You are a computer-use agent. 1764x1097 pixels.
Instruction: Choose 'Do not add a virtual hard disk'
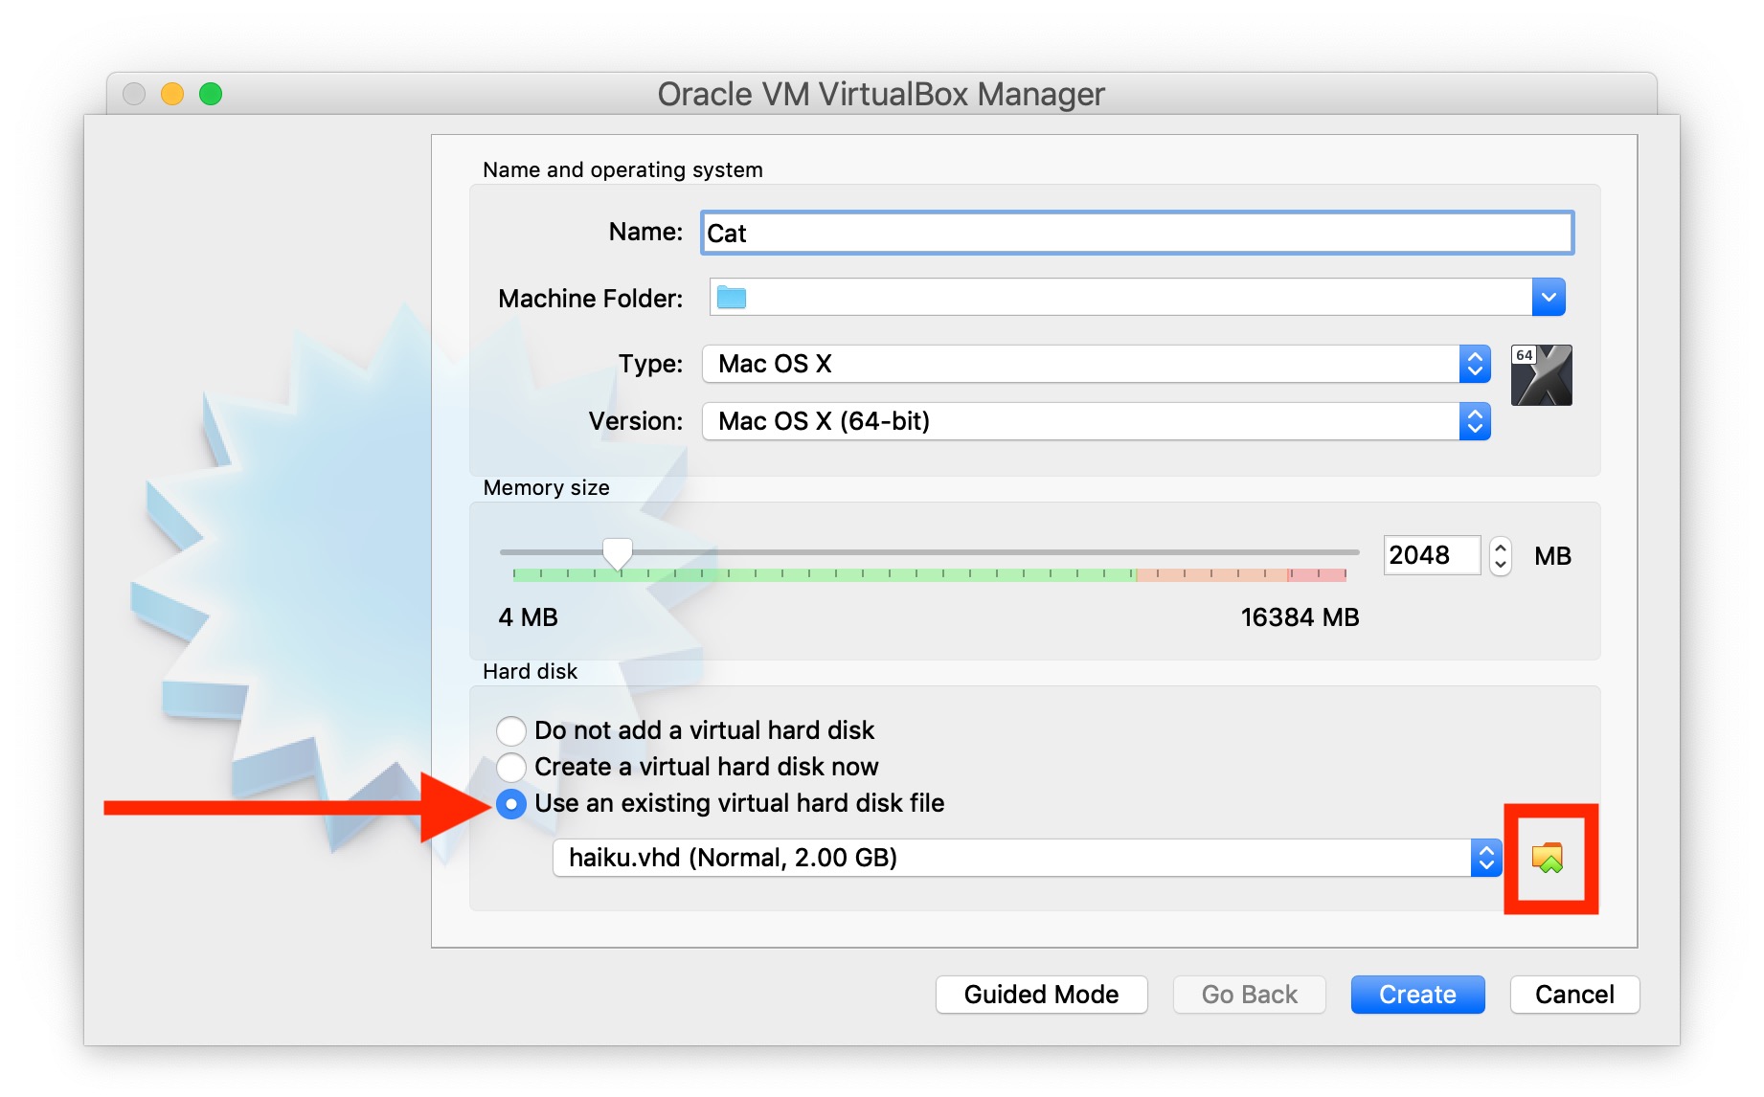click(511, 730)
